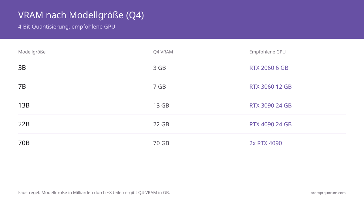Select the 70B model size cell
The image size is (364, 205).
pyautogui.click(x=24, y=143)
